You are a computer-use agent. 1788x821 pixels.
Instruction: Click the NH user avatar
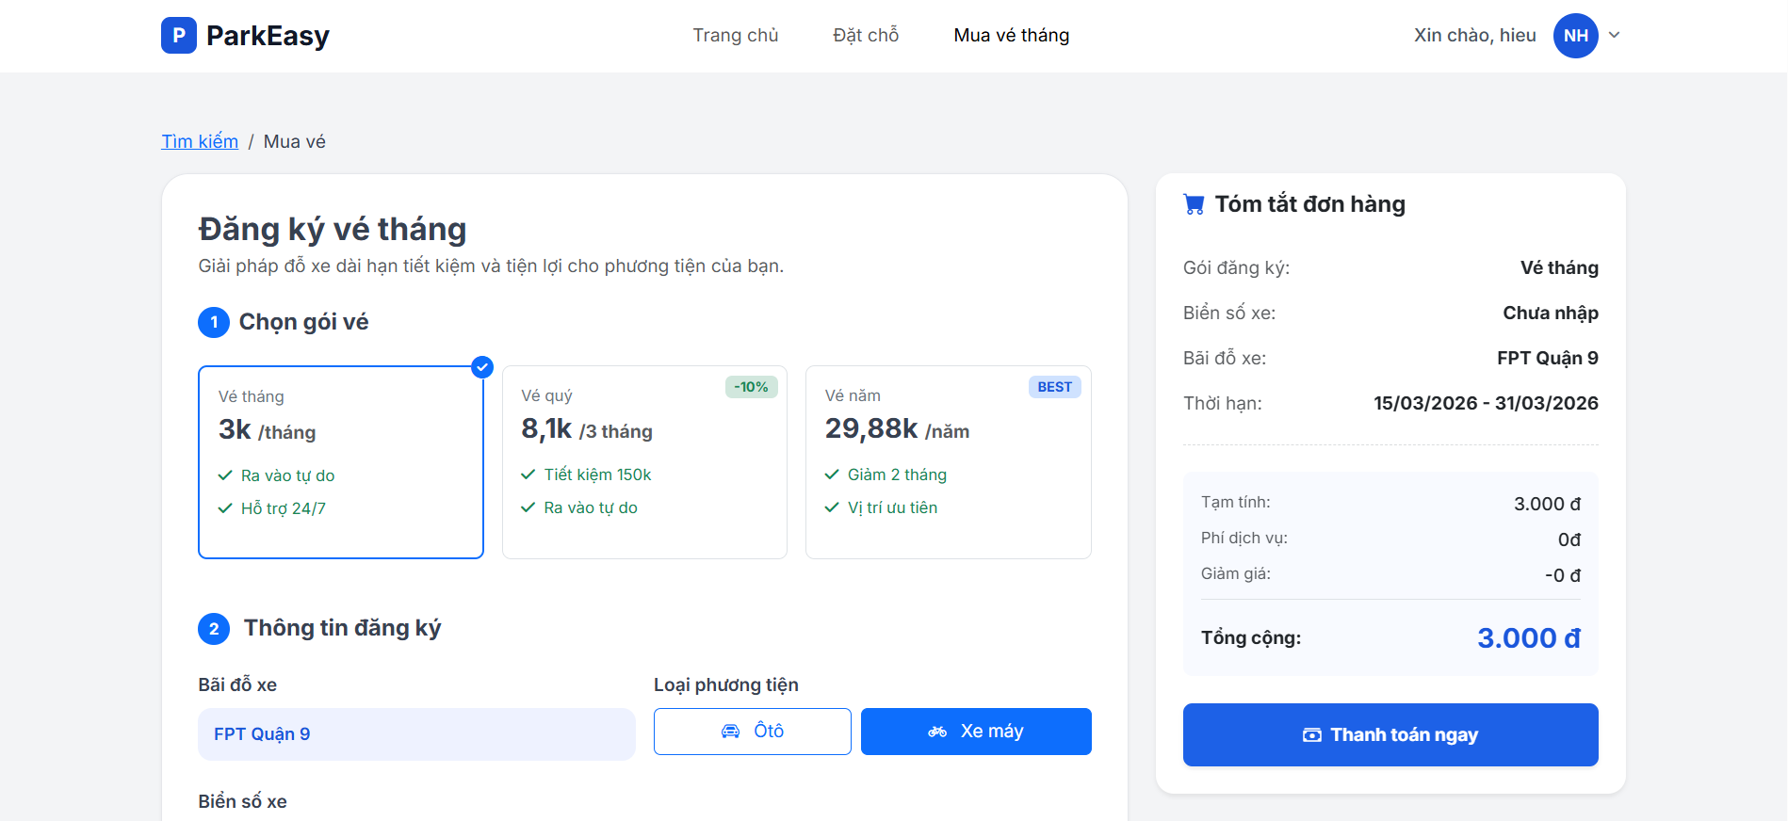[x=1575, y=36]
